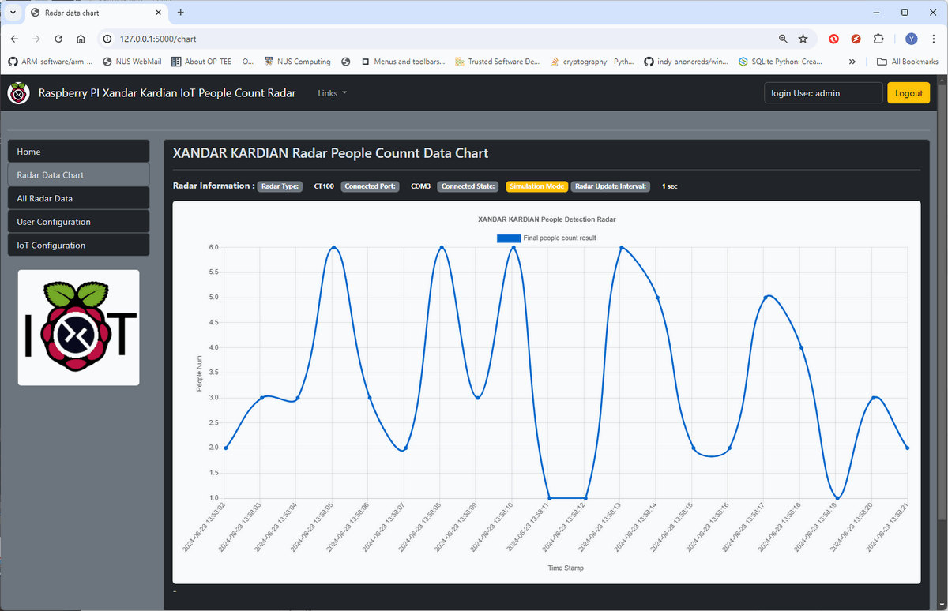Viewport: 948px width, 611px height.
Task: Click the CT100 radar type value
Action: (324, 186)
